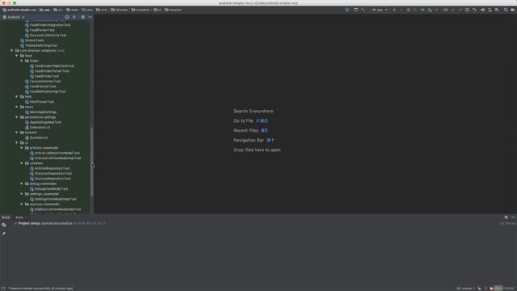Toggle the view icon left of Project setup
The image size is (517, 291).
tap(4, 225)
